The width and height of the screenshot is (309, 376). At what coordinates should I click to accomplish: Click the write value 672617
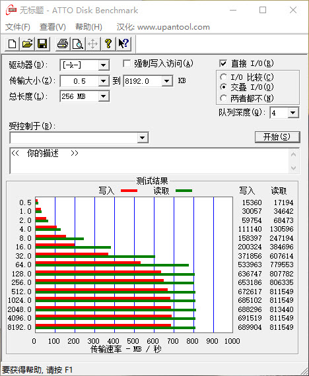pyautogui.click(x=250, y=292)
